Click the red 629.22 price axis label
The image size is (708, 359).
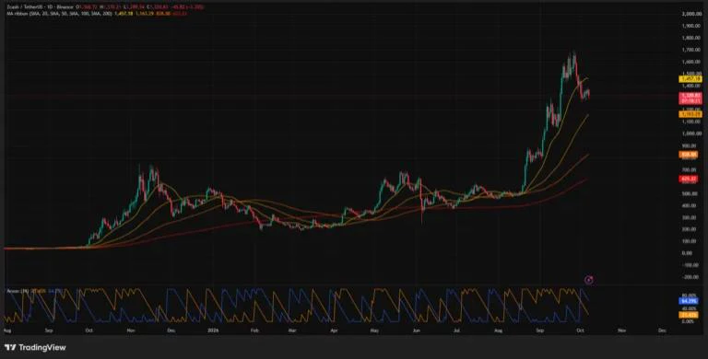[689, 179]
